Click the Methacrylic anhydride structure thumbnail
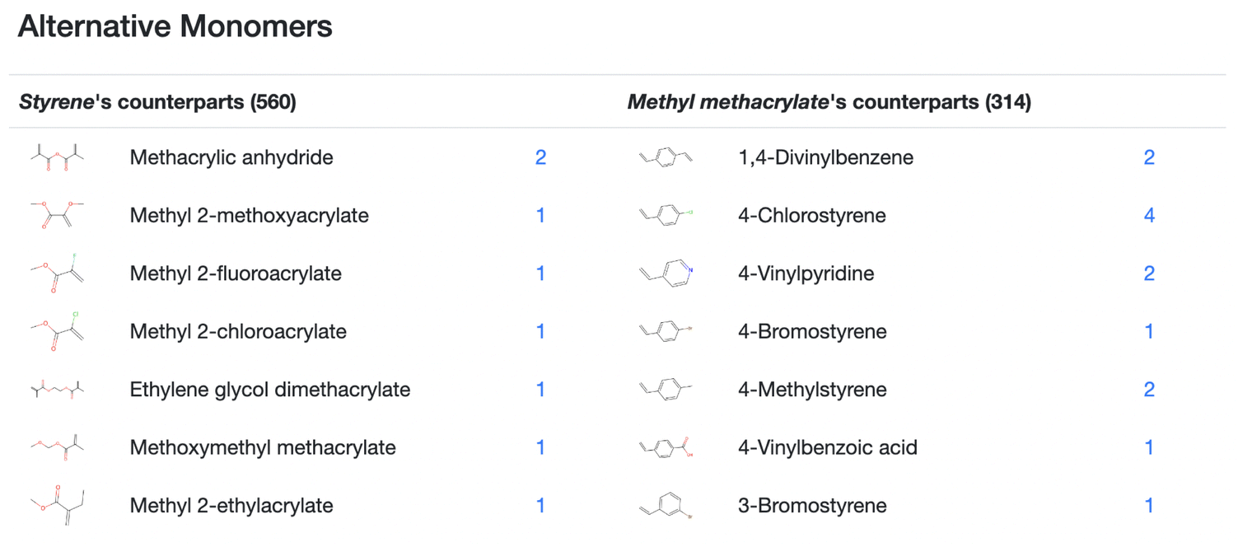Screen dimensions: 1238x547 [57, 157]
